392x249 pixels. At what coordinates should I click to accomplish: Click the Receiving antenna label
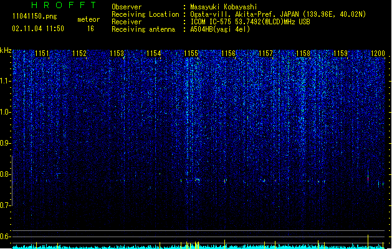point(143,29)
